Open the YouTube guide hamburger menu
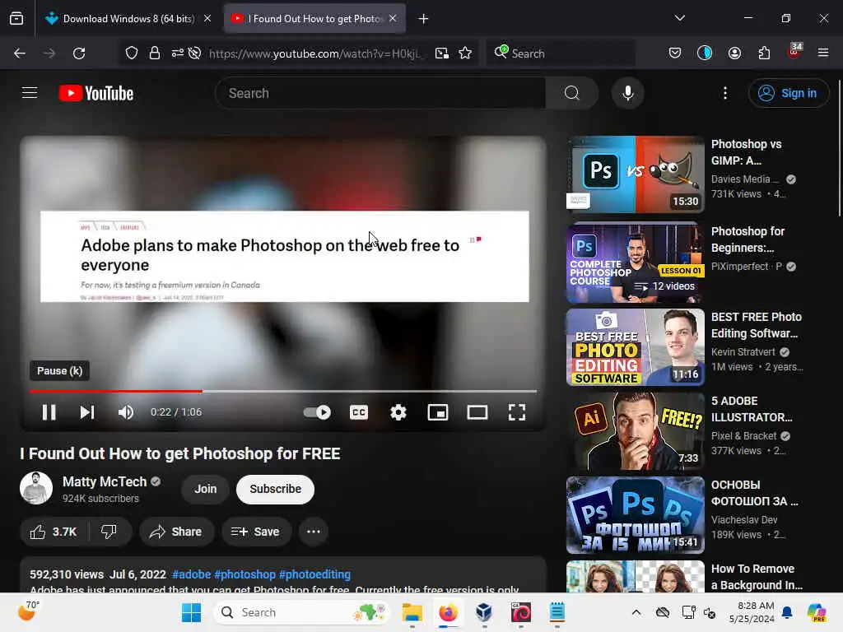 click(30, 93)
